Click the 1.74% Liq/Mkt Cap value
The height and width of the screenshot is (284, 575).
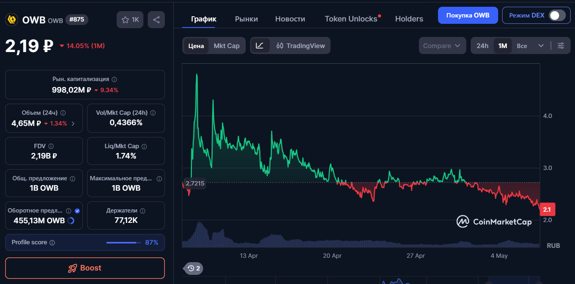coord(126,156)
